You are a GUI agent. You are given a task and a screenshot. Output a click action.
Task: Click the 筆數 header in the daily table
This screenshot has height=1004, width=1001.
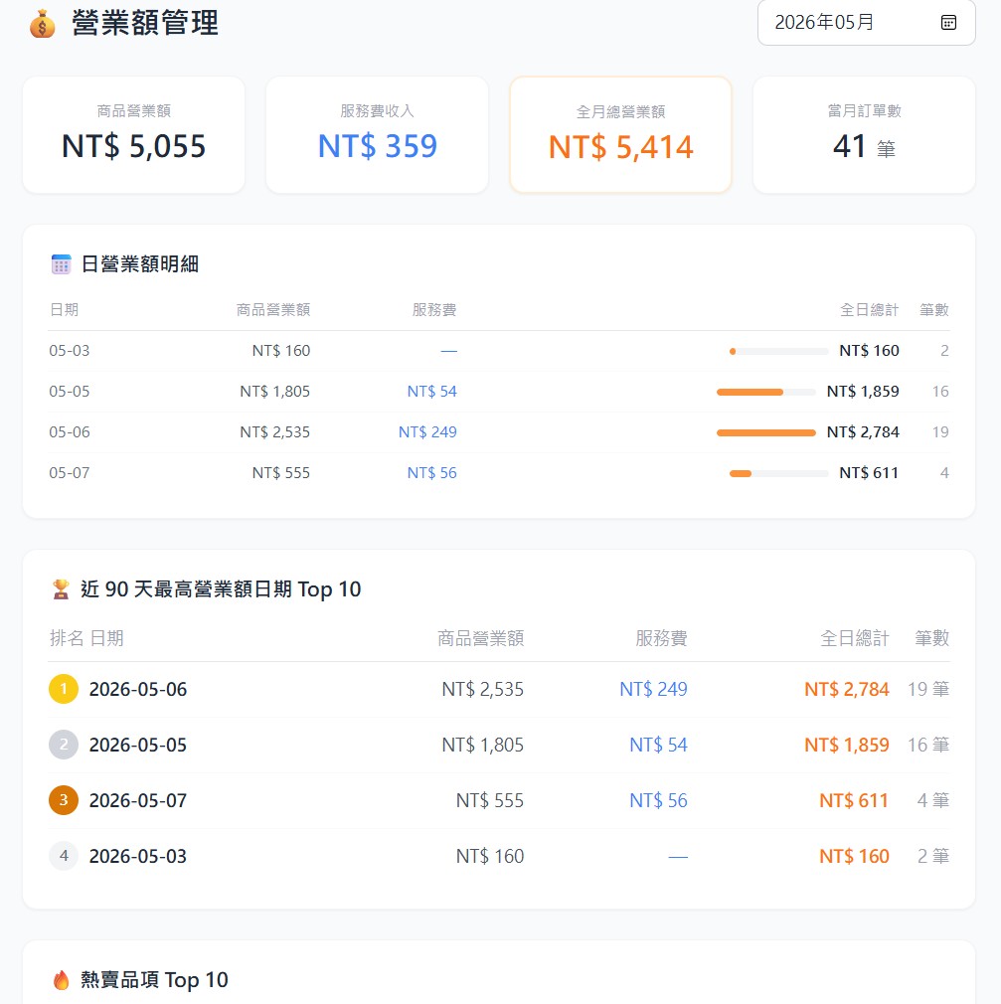(934, 310)
